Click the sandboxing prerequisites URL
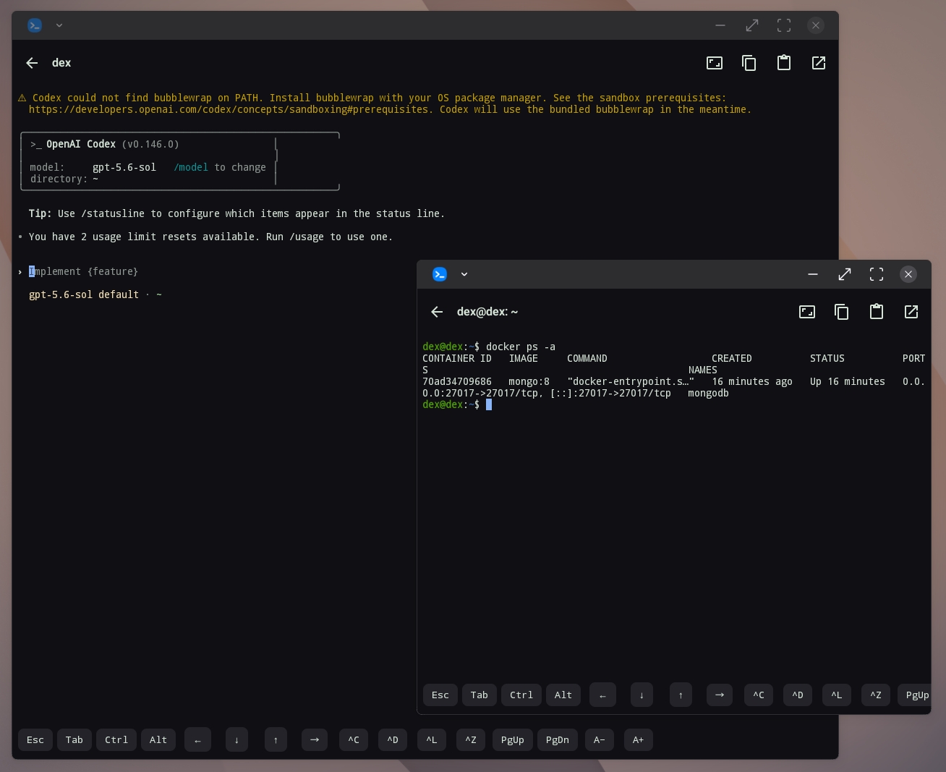The image size is (946, 772). click(x=229, y=109)
